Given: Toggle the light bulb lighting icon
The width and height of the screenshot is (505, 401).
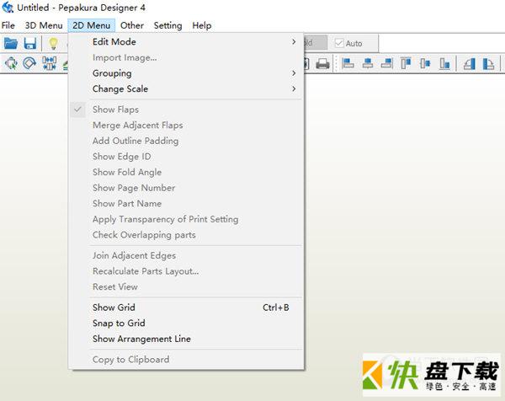Looking at the screenshot, I should [53, 43].
